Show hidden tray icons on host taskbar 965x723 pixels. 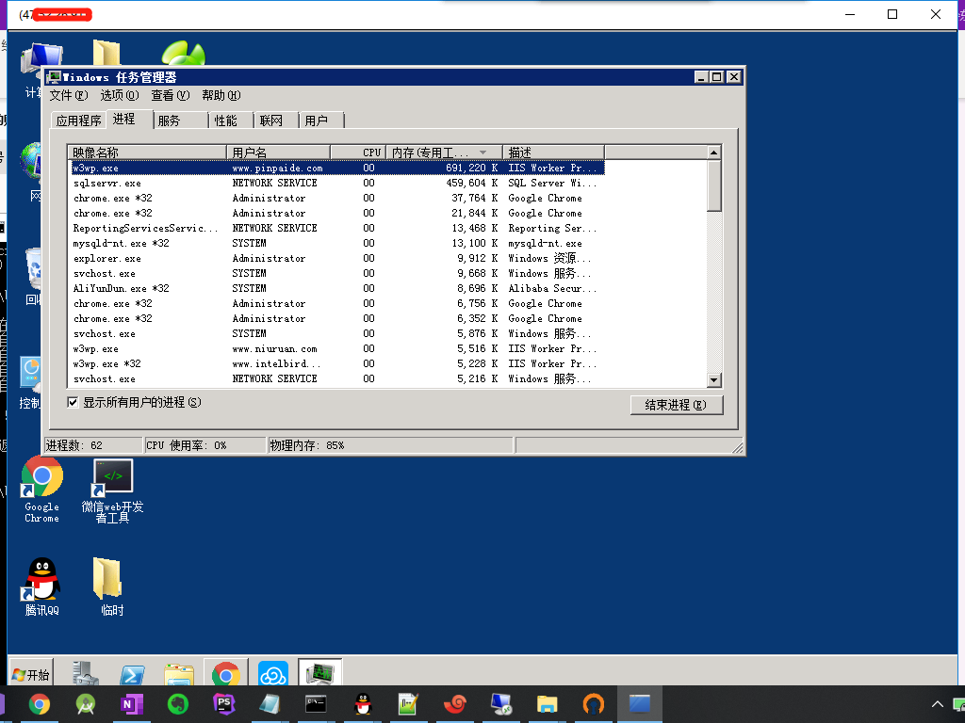tap(937, 704)
